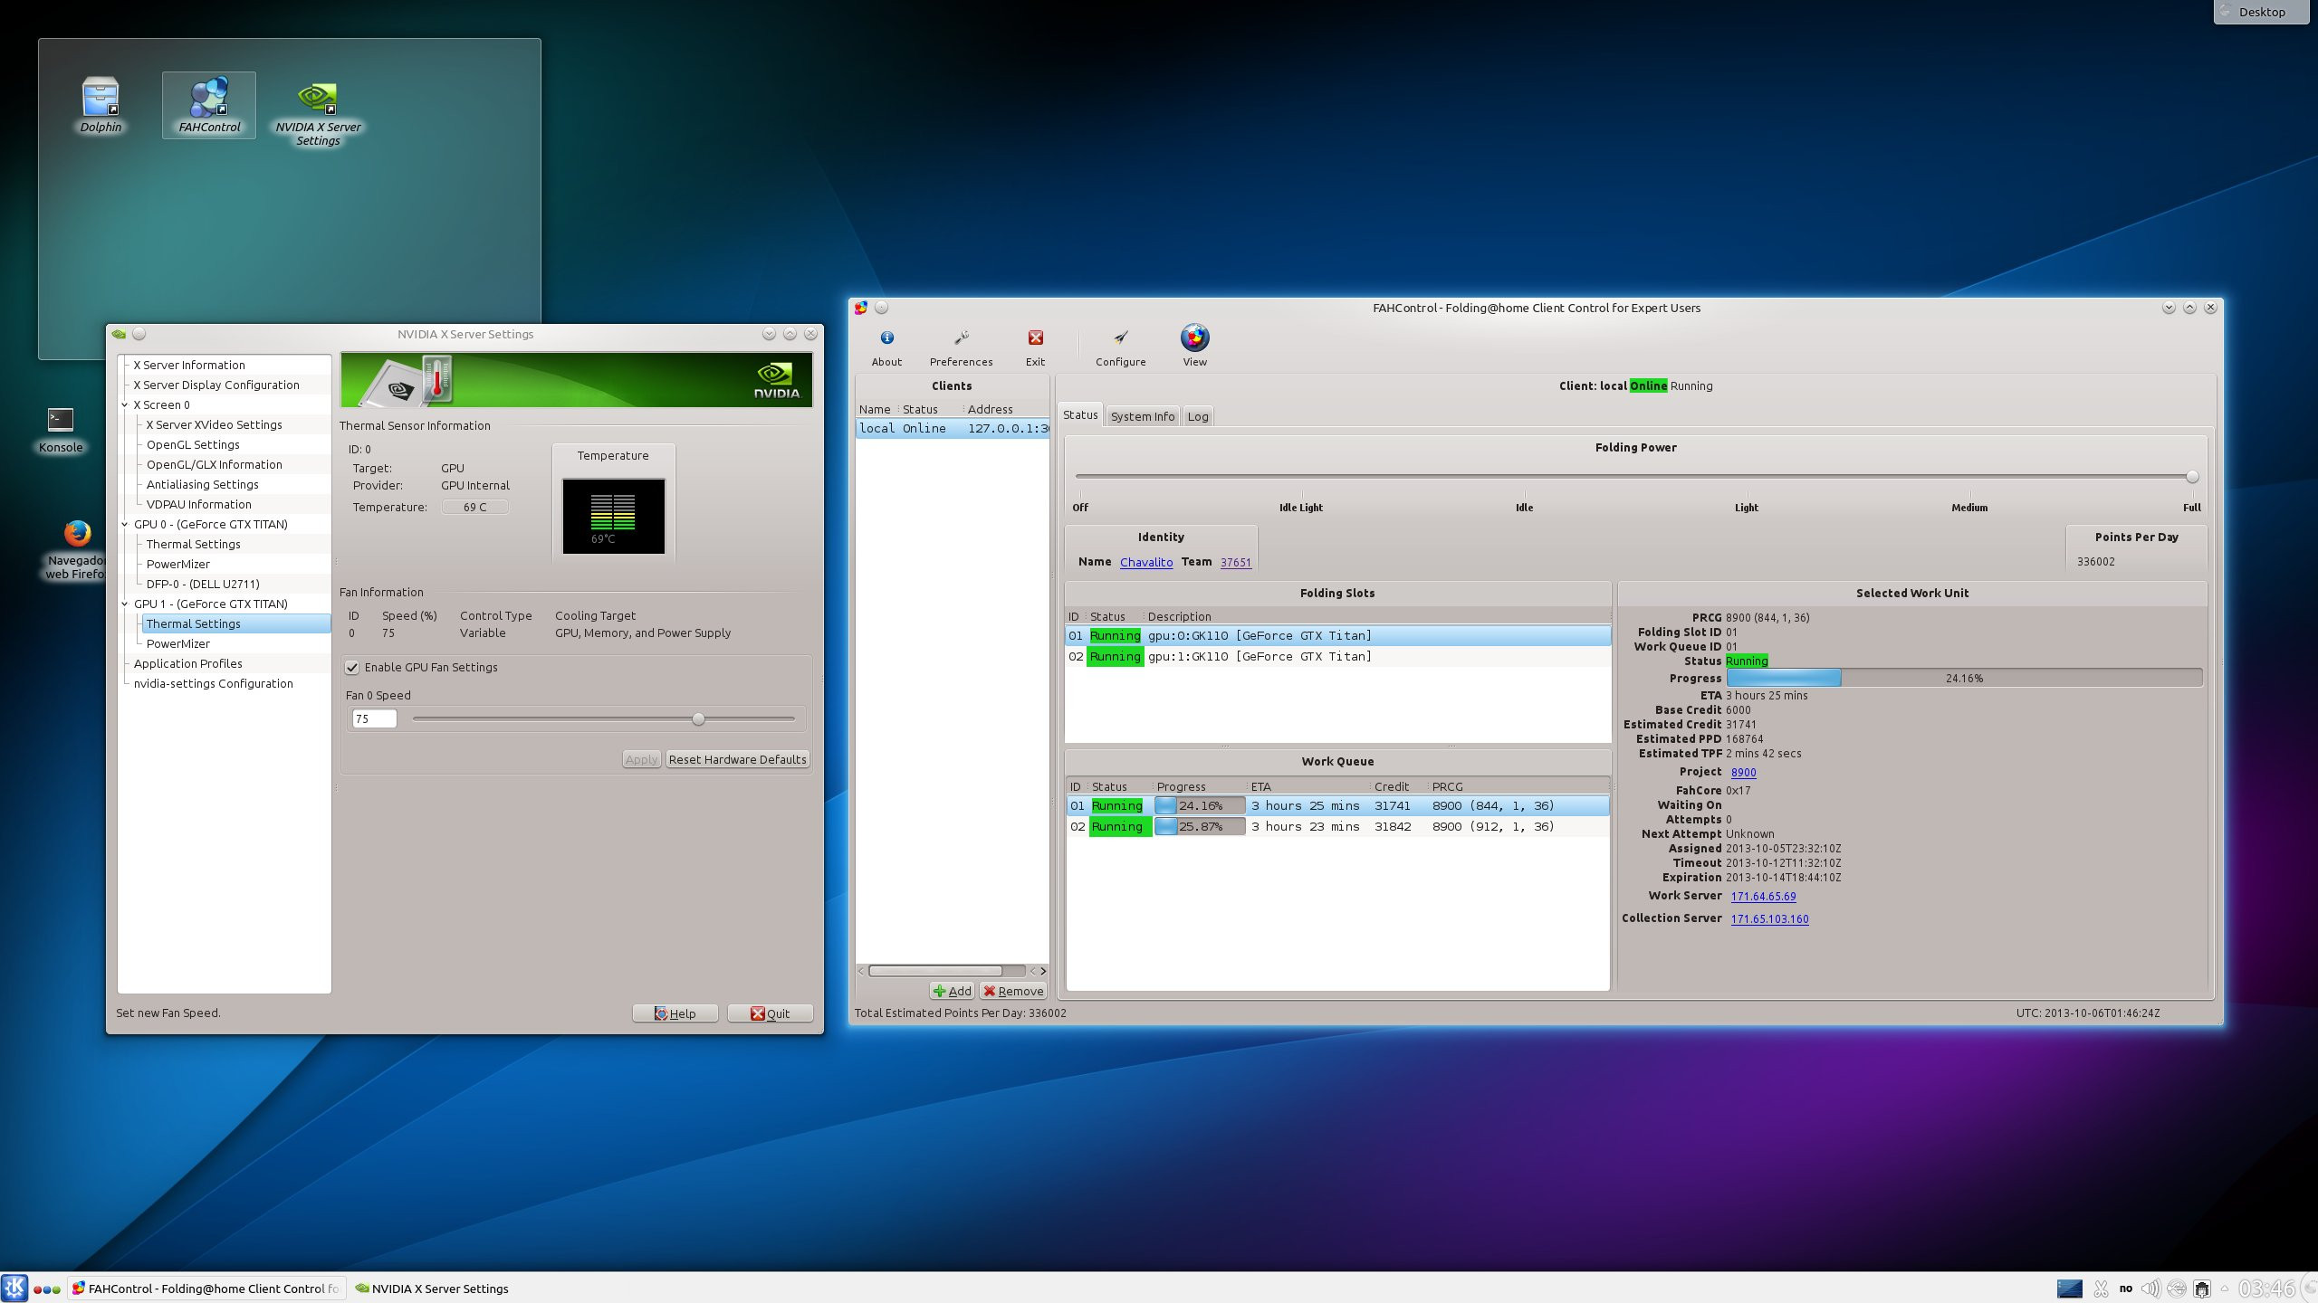The height and width of the screenshot is (1303, 2318).
Task: Click the Desktop toolbox button top right
Action: click(2261, 12)
